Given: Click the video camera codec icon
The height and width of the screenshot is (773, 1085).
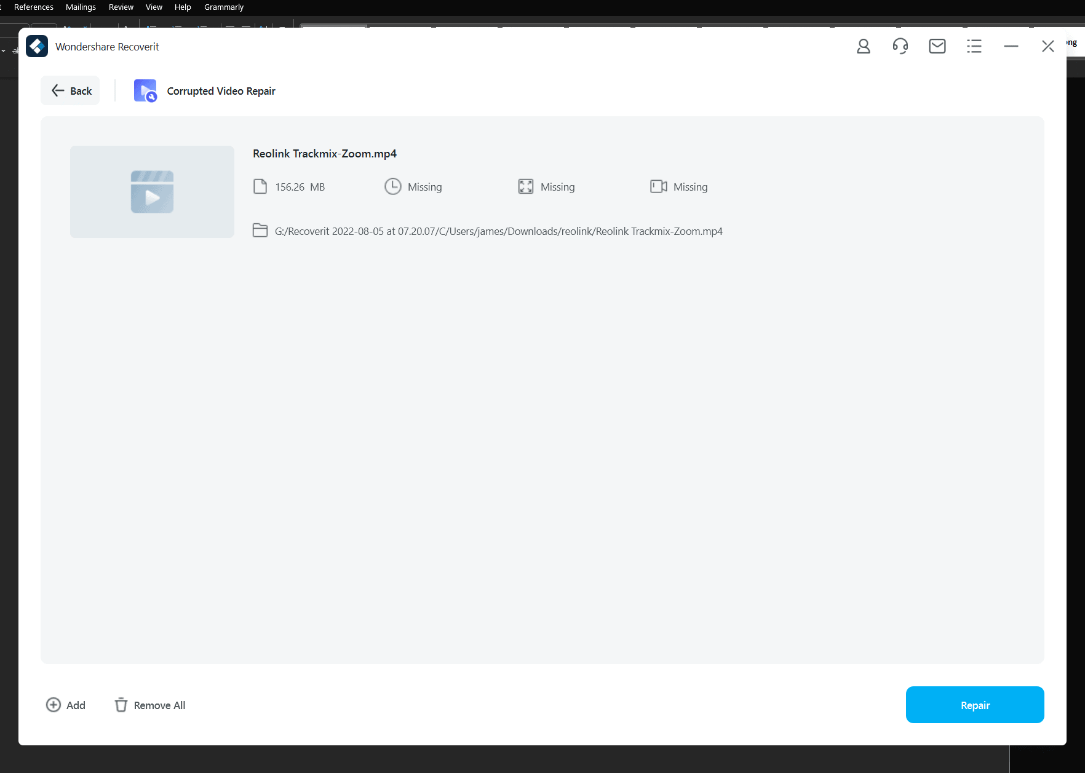Looking at the screenshot, I should point(658,187).
